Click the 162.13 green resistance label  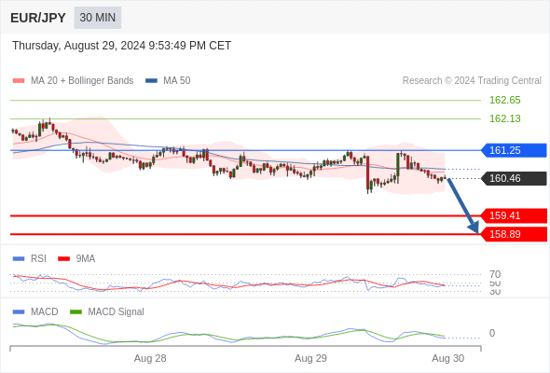(504, 118)
